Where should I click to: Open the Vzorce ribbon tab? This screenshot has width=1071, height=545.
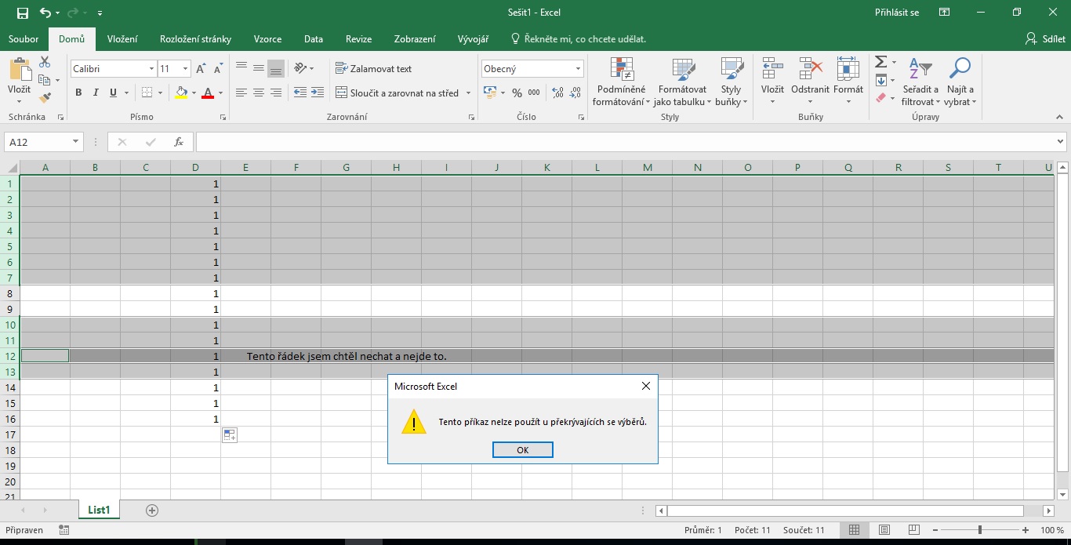[267, 39]
